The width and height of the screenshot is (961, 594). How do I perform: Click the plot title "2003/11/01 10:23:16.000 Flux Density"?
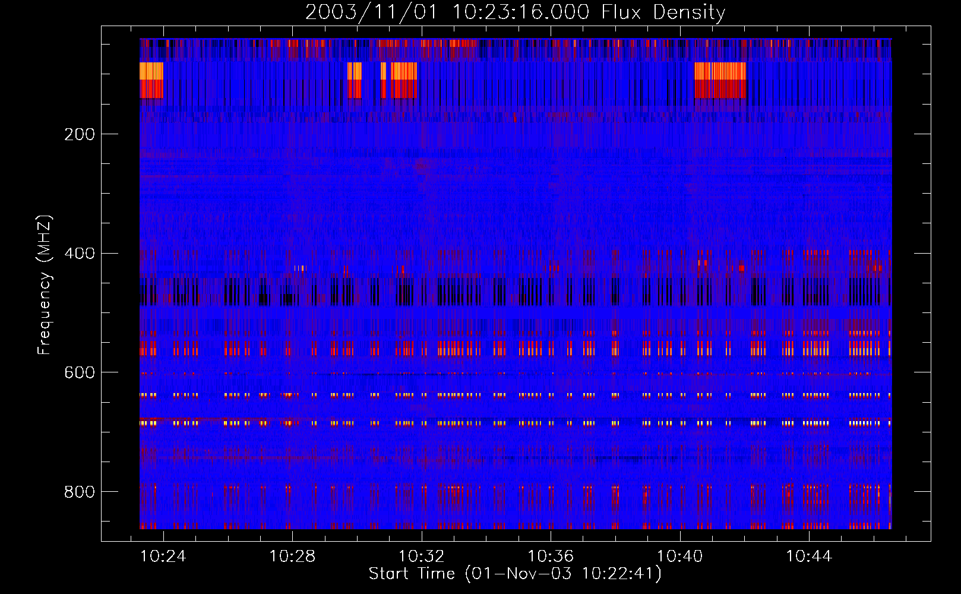coord(515,12)
